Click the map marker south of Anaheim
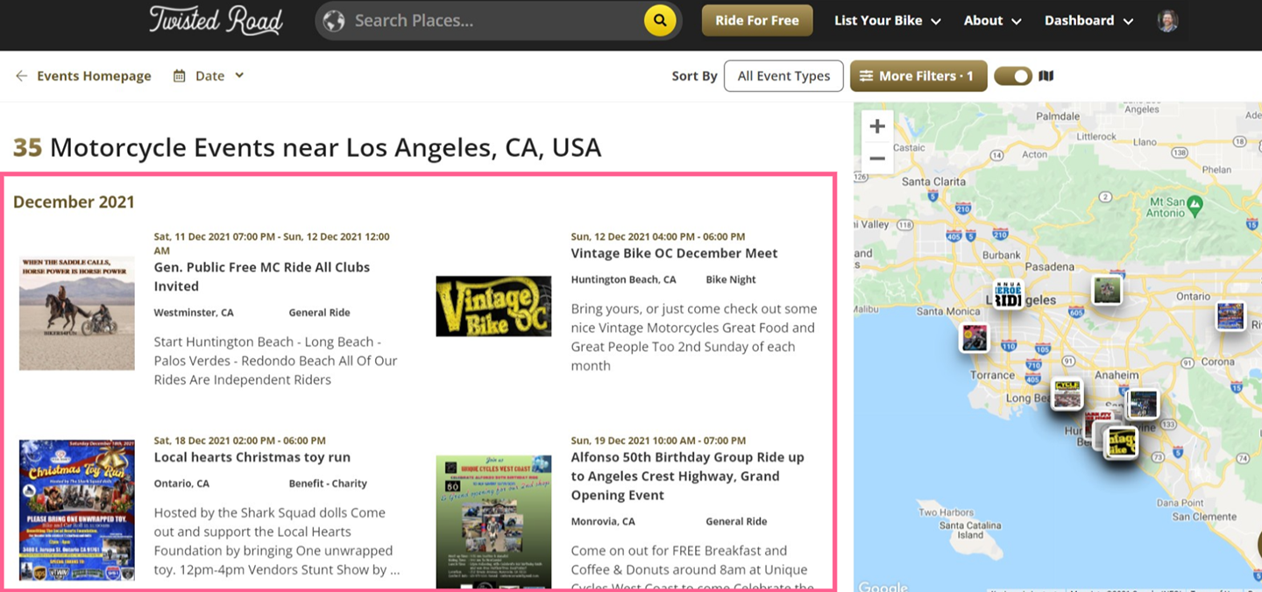The image size is (1262, 592). [1143, 404]
